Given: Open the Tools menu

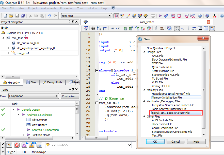Looking at the screenshot, I should (81, 8).
